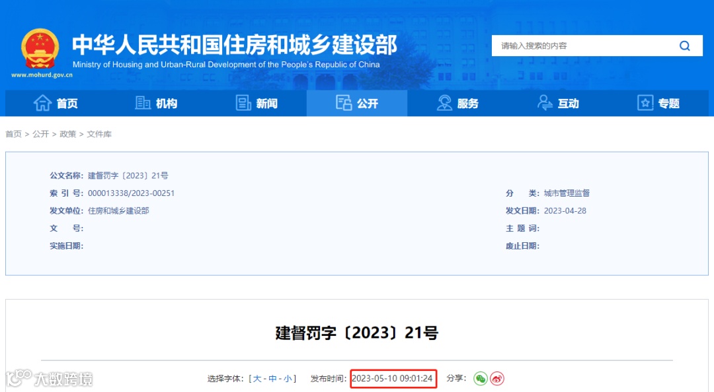Click the home house icon in nav
The image size is (714, 392).
[42, 103]
